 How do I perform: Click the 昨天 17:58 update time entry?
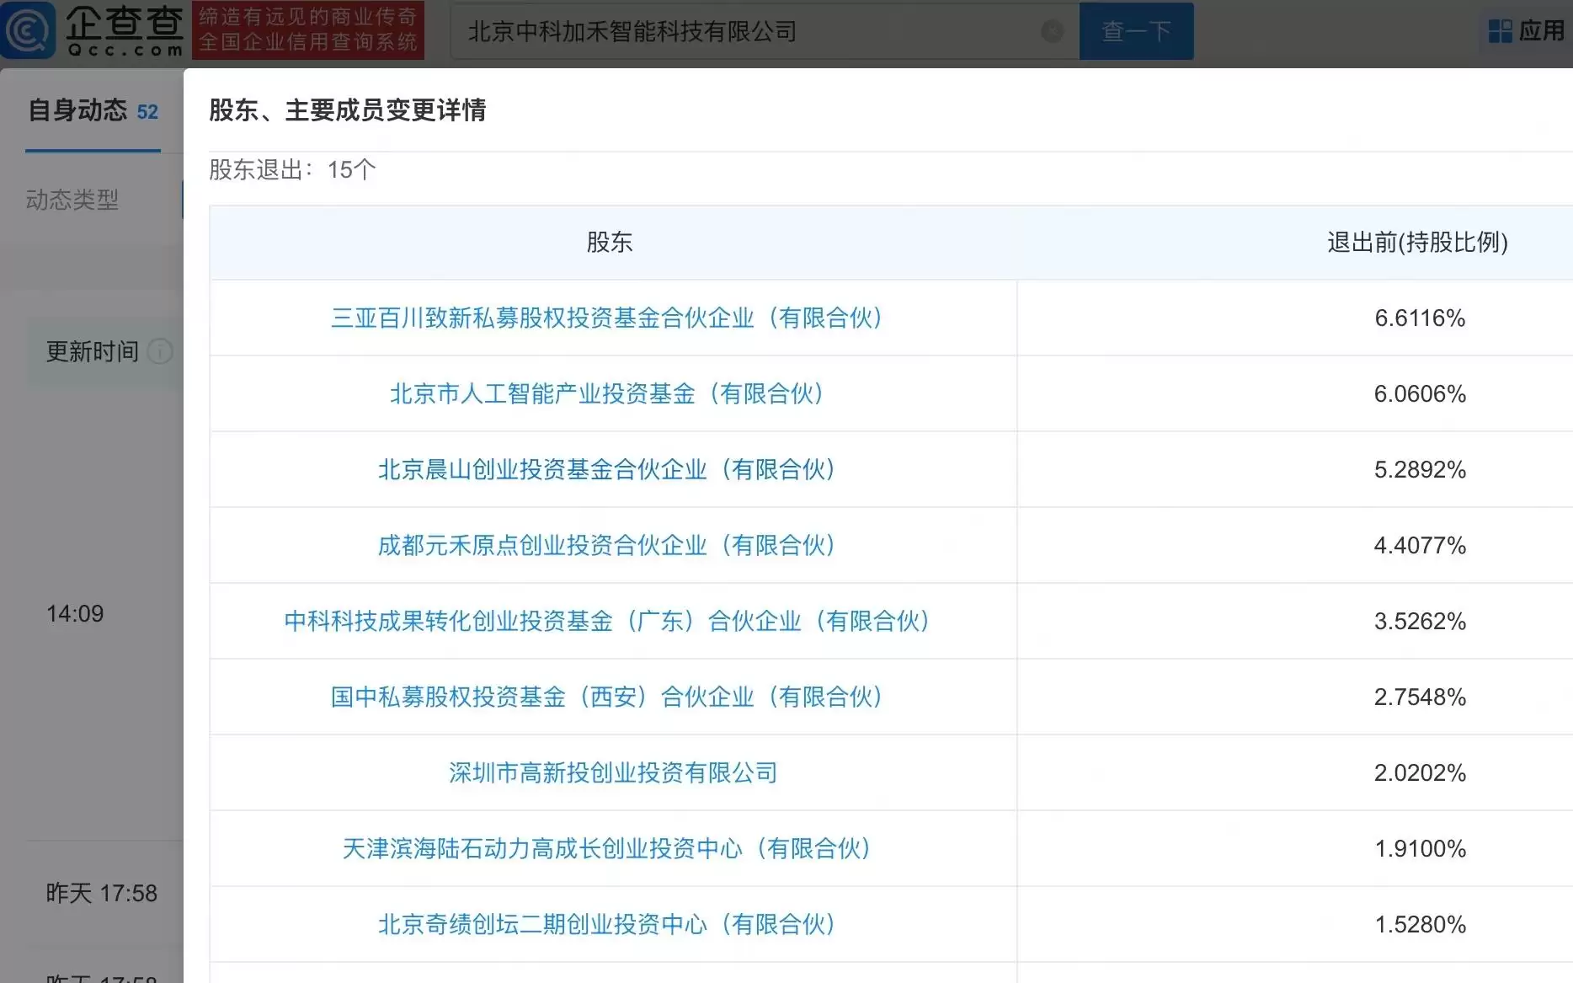[102, 893]
